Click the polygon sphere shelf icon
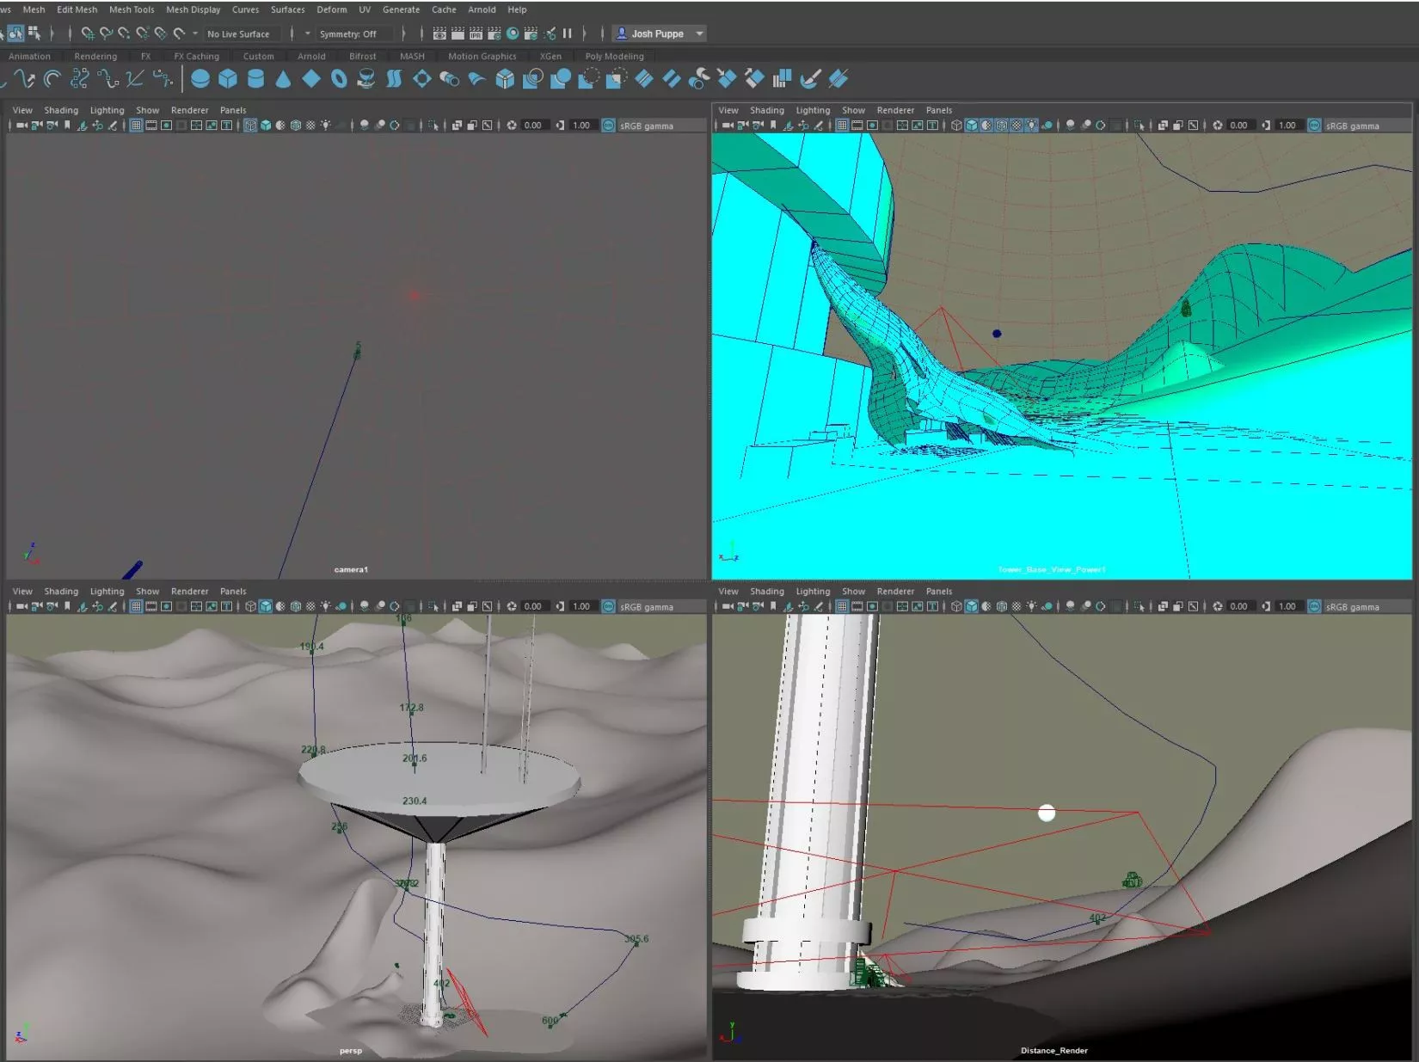The height and width of the screenshot is (1062, 1419). click(200, 79)
